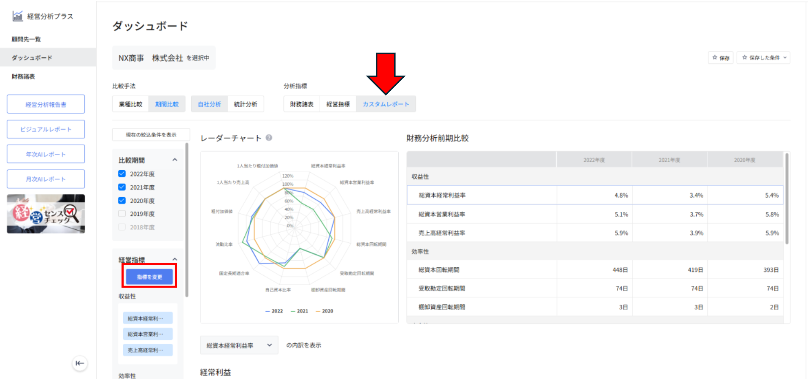The height and width of the screenshot is (386, 808).
Task: Toggle the 2022 series in chart legend
Action: click(274, 311)
